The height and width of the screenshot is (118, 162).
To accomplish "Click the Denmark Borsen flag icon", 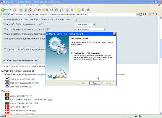I will [7, 106].
